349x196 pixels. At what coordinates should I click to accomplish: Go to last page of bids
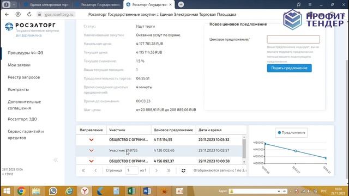(169, 170)
